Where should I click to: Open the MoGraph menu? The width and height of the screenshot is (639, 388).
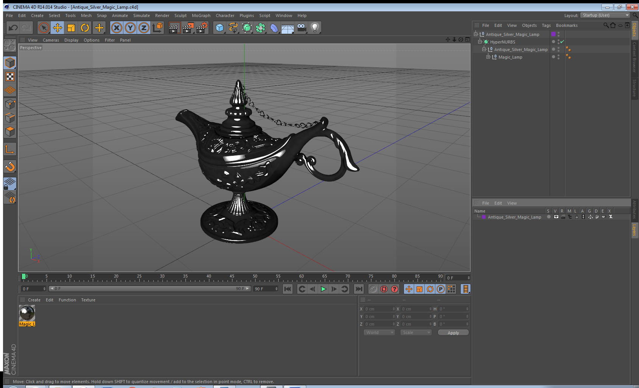pyautogui.click(x=201, y=16)
